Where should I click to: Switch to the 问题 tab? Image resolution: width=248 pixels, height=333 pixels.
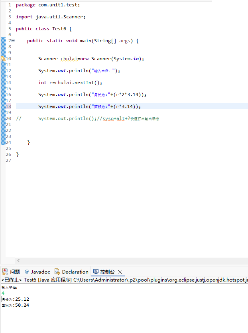15,272
